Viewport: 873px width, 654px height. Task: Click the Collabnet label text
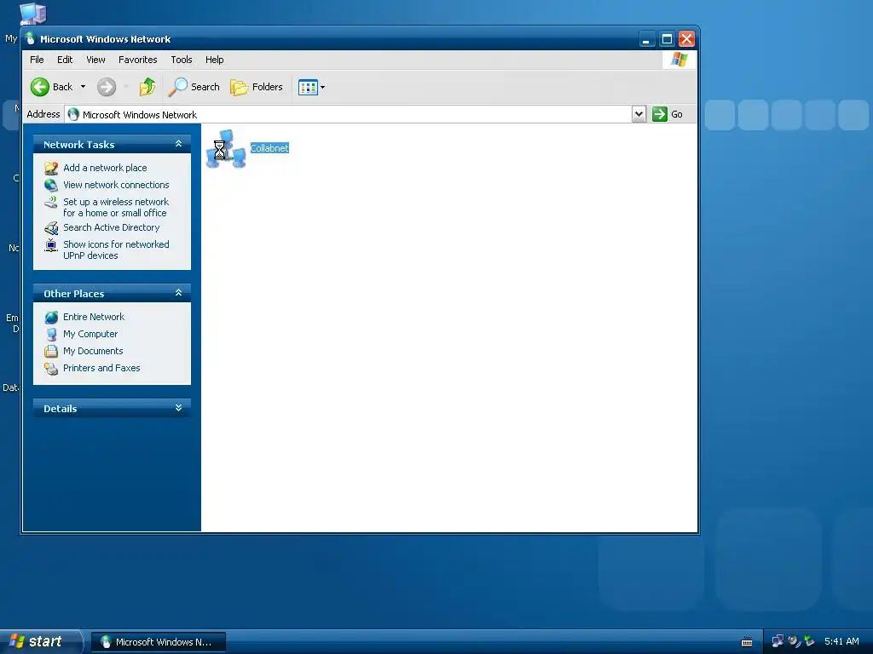[269, 148]
